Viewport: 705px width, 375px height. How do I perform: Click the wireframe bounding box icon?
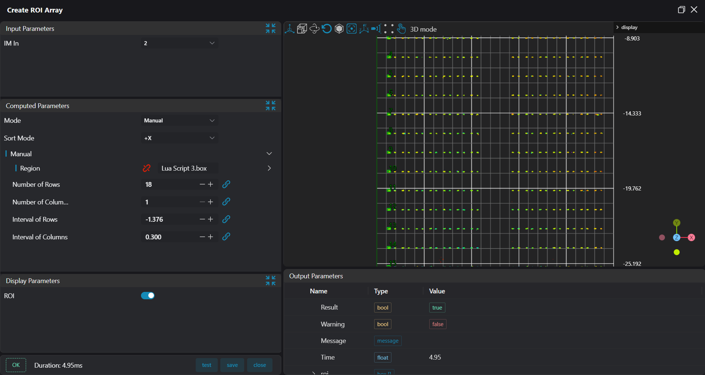302,29
